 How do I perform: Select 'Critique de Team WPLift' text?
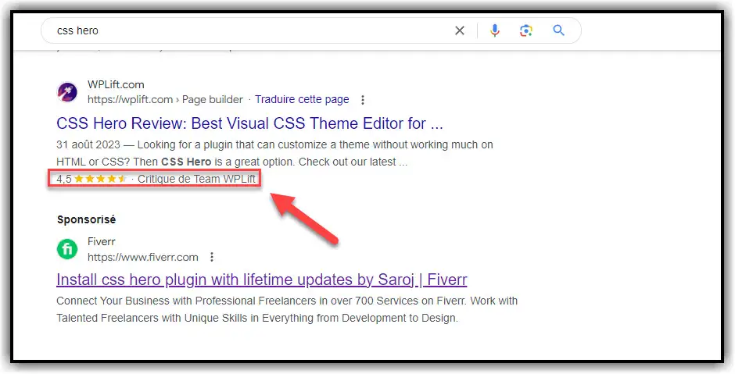[196, 179]
